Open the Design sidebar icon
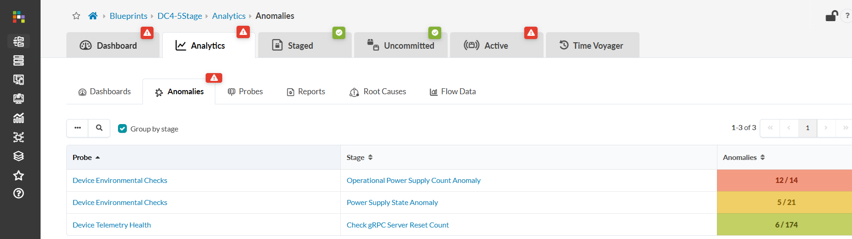The width and height of the screenshot is (852, 239). (18, 80)
